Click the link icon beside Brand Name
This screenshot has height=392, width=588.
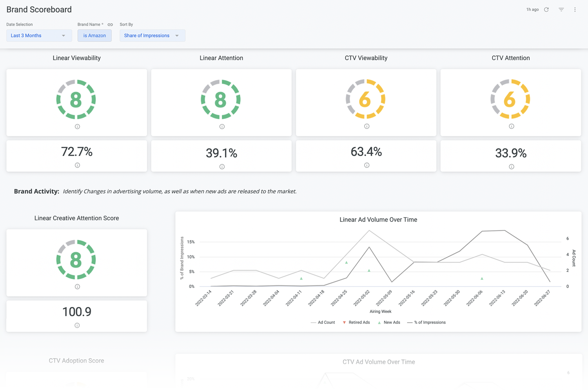coord(110,25)
